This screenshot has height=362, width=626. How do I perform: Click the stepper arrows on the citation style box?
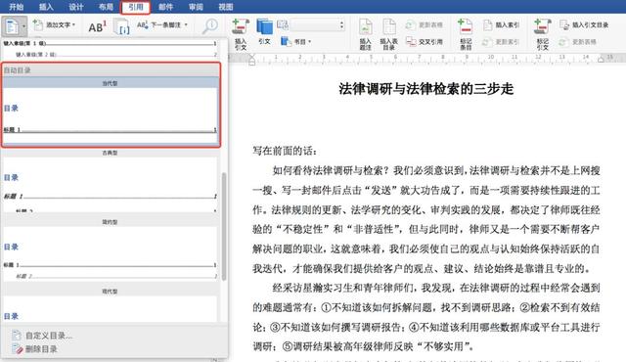coord(341,25)
